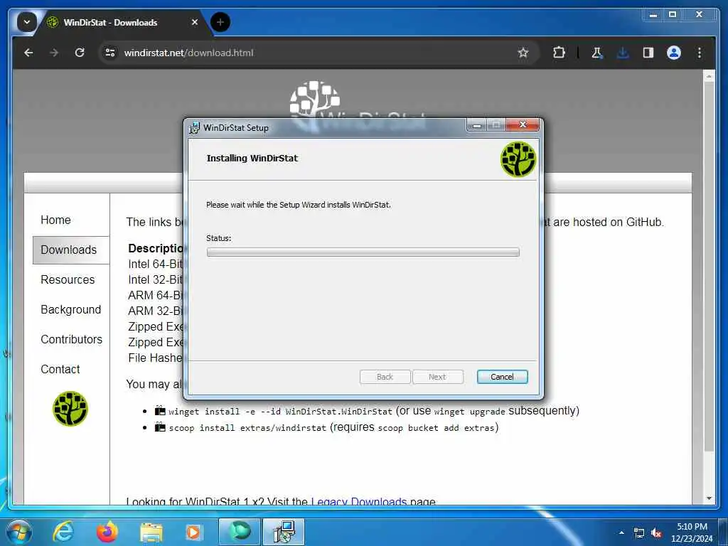Reload the windirstat.net page
728x546 pixels.
pyautogui.click(x=80, y=53)
